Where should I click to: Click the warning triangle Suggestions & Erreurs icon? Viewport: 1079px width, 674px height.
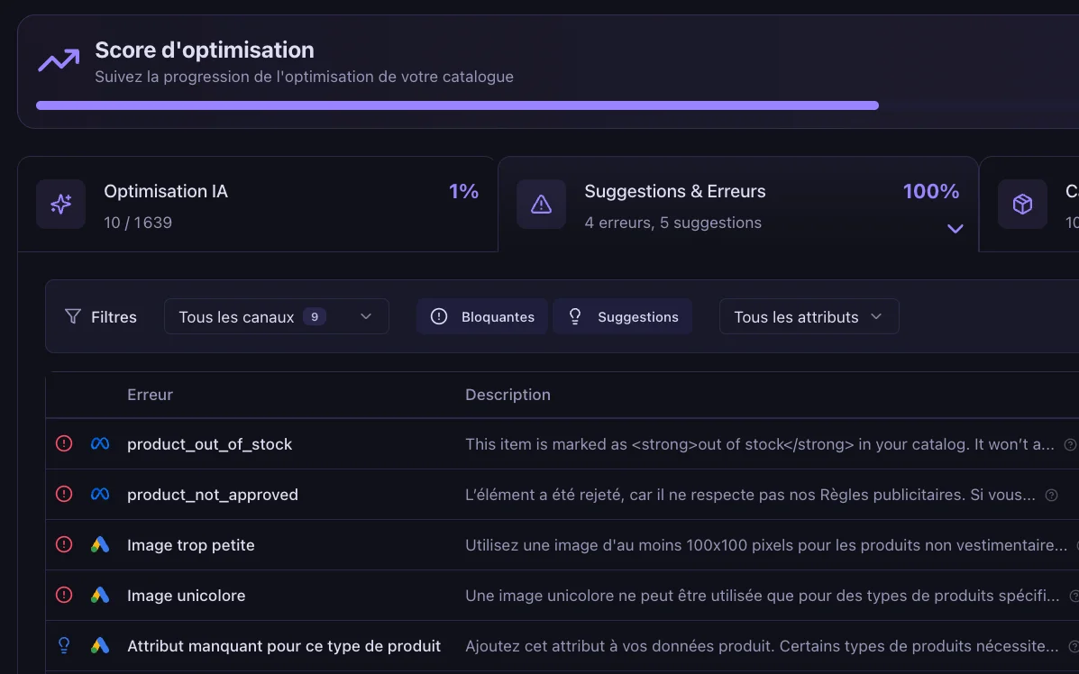pos(541,204)
